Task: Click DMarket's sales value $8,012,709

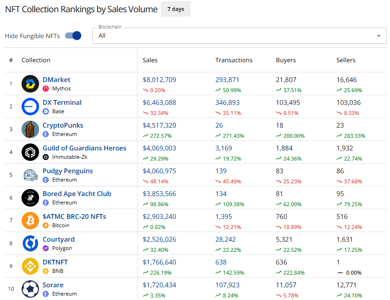Action: pos(159,80)
